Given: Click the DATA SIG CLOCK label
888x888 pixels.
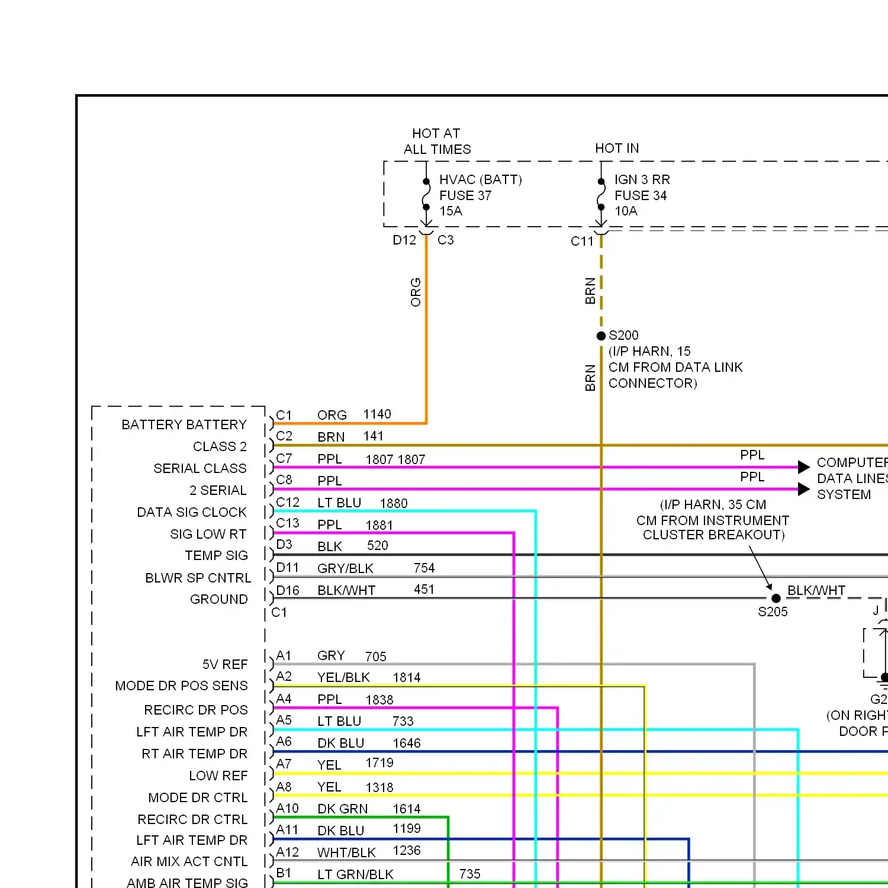Looking at the screenshot, I should coord(192,512).
